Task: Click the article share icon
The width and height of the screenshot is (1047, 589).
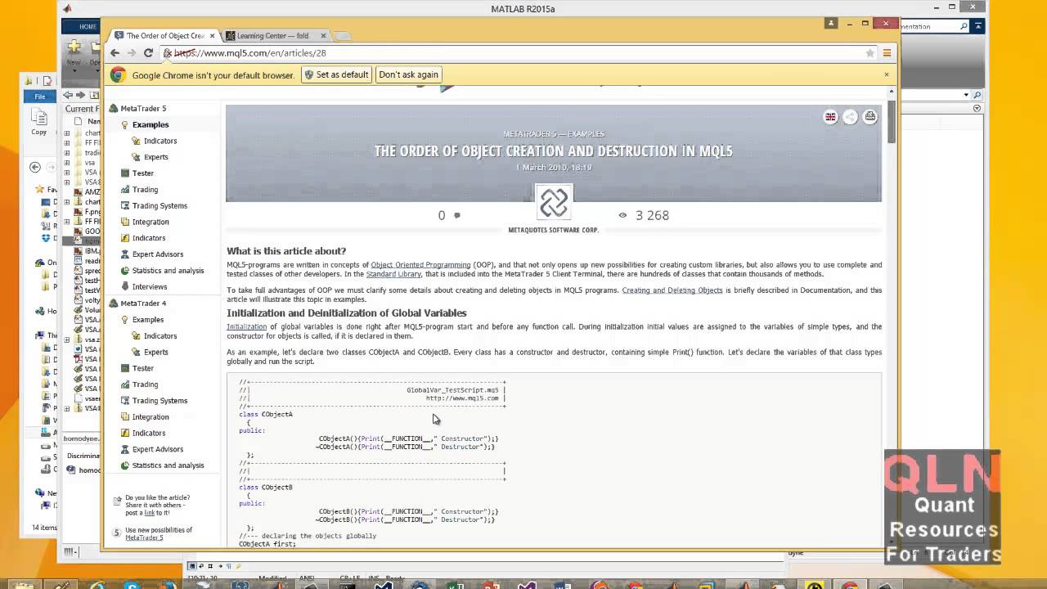Action: (850, 117)
